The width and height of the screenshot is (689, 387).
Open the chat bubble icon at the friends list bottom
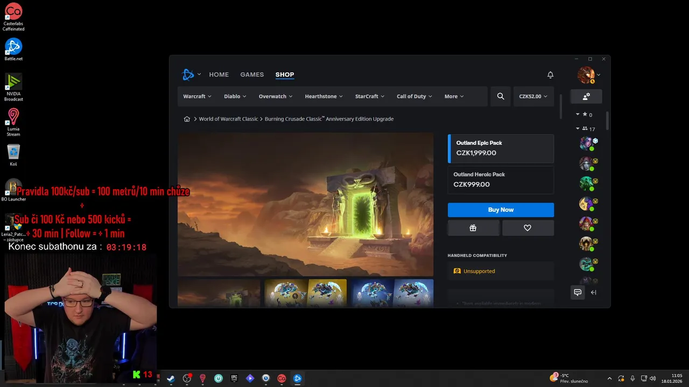[x=578, y=292]
